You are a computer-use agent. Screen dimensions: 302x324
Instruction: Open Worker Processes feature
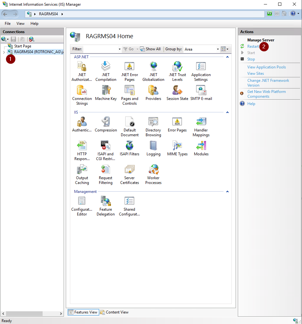click(x=153, y=174)
